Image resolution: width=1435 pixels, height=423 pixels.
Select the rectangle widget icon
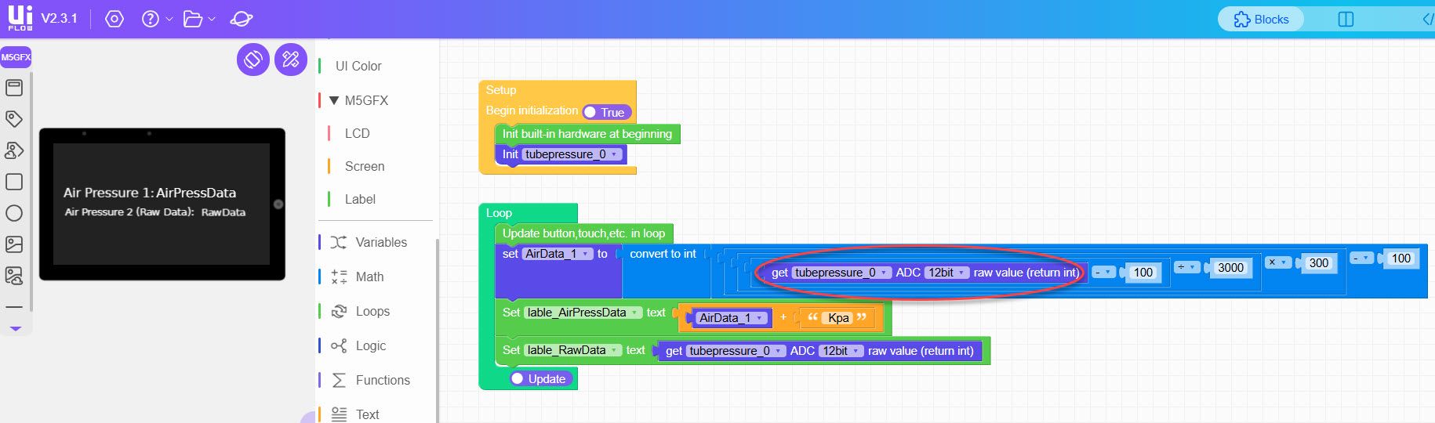click(14, 182)
